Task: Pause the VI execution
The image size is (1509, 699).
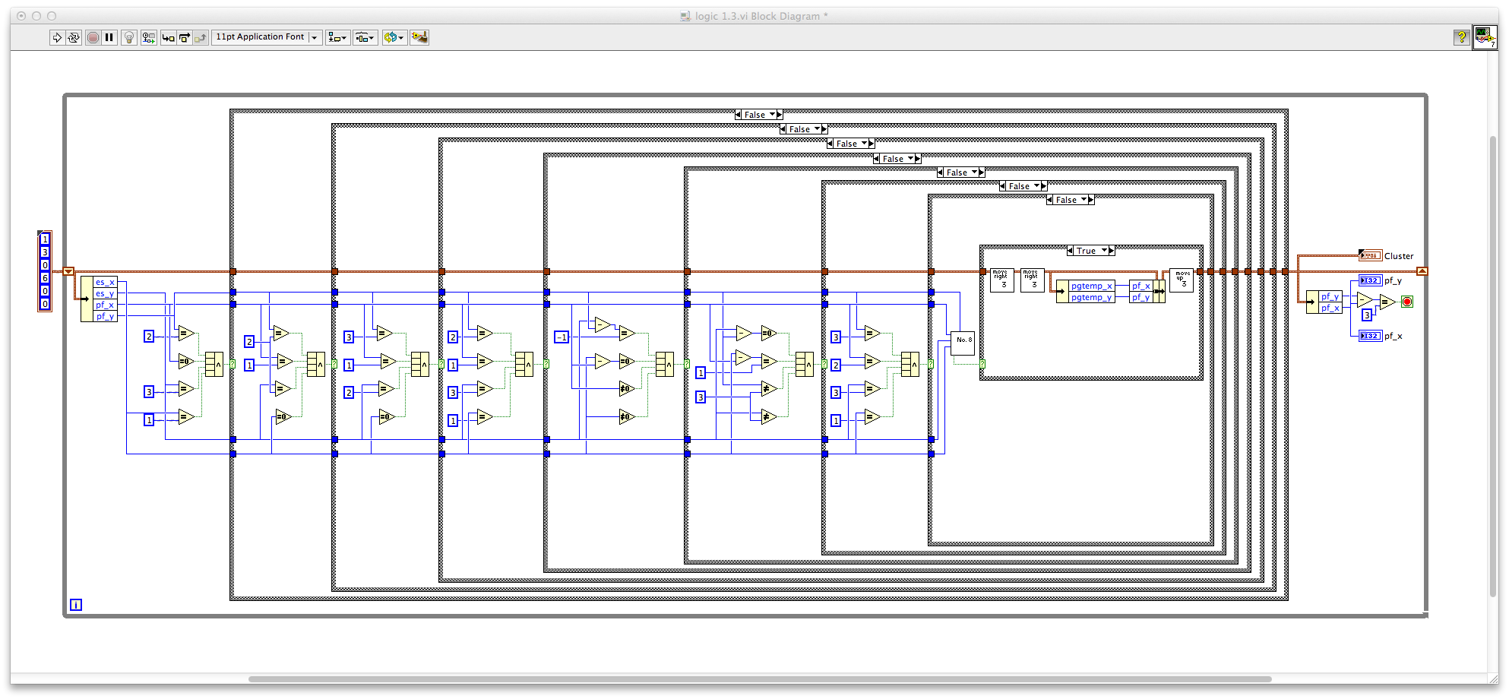Action: 109,37
